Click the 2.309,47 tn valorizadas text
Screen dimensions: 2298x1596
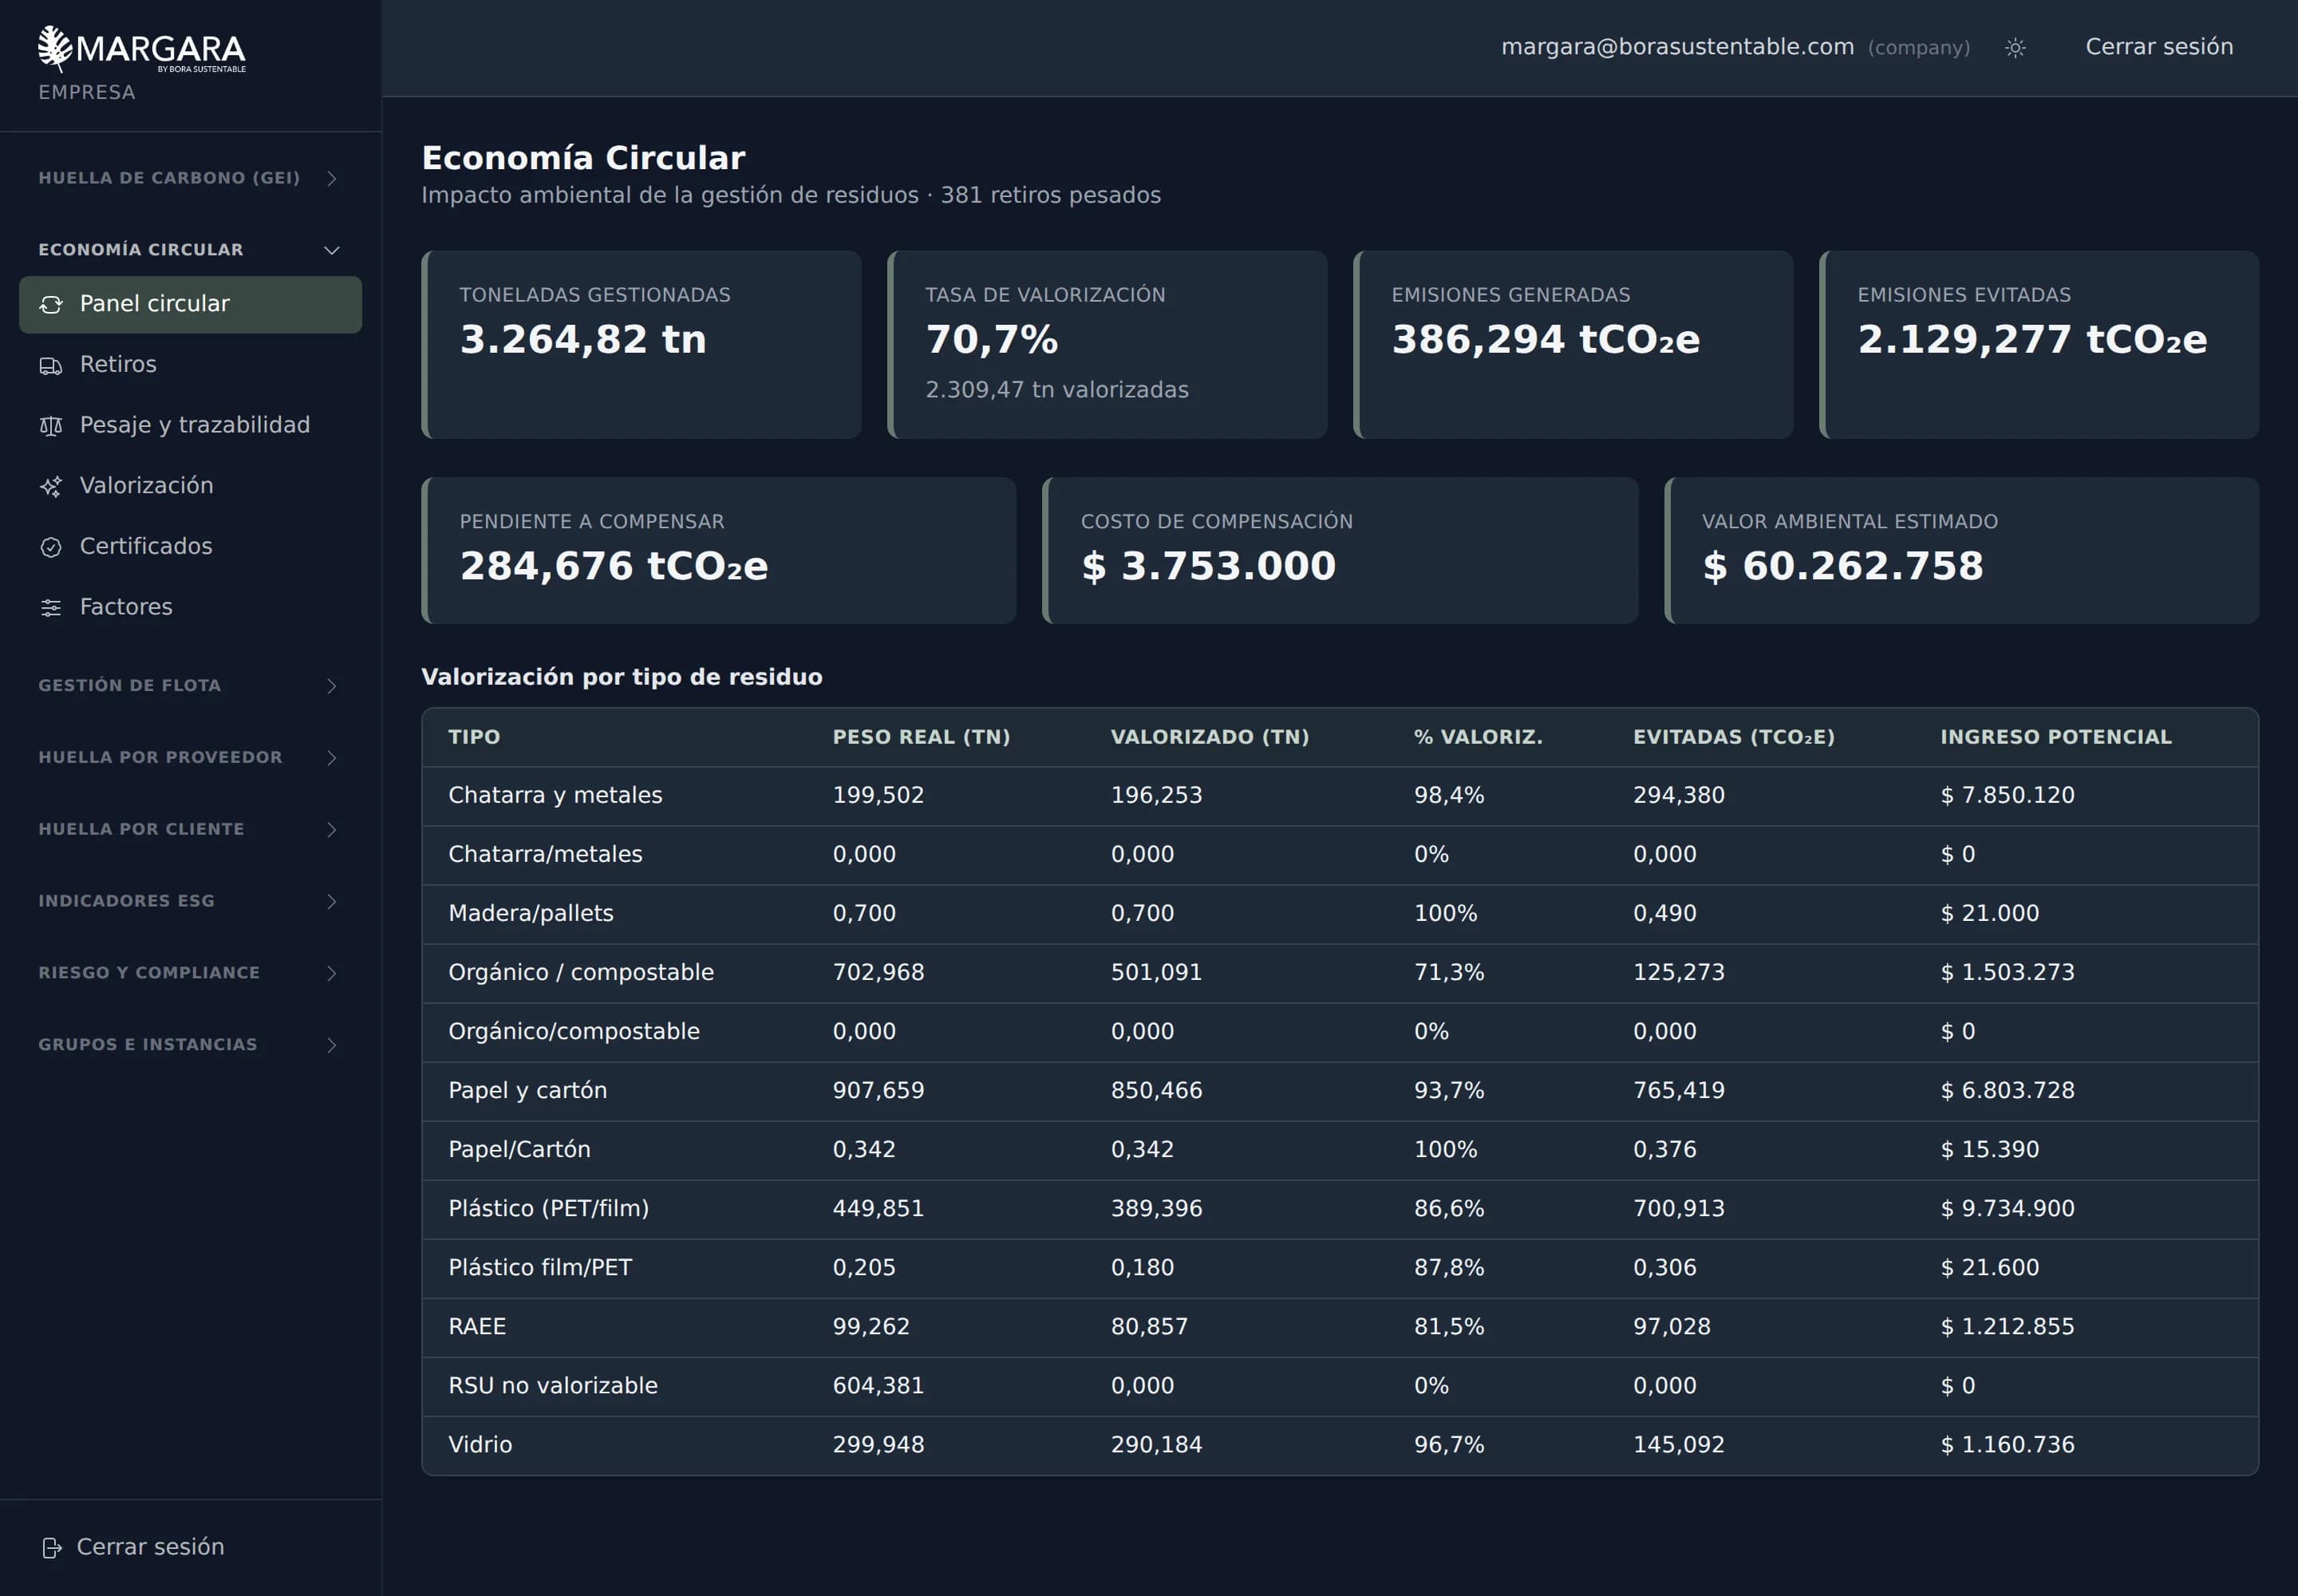pos(1057,390)
